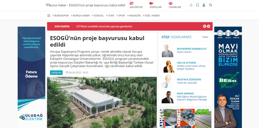Open Galeriler photo gallery icon
The width and height of the screenshot is (259, 128).
132,3
